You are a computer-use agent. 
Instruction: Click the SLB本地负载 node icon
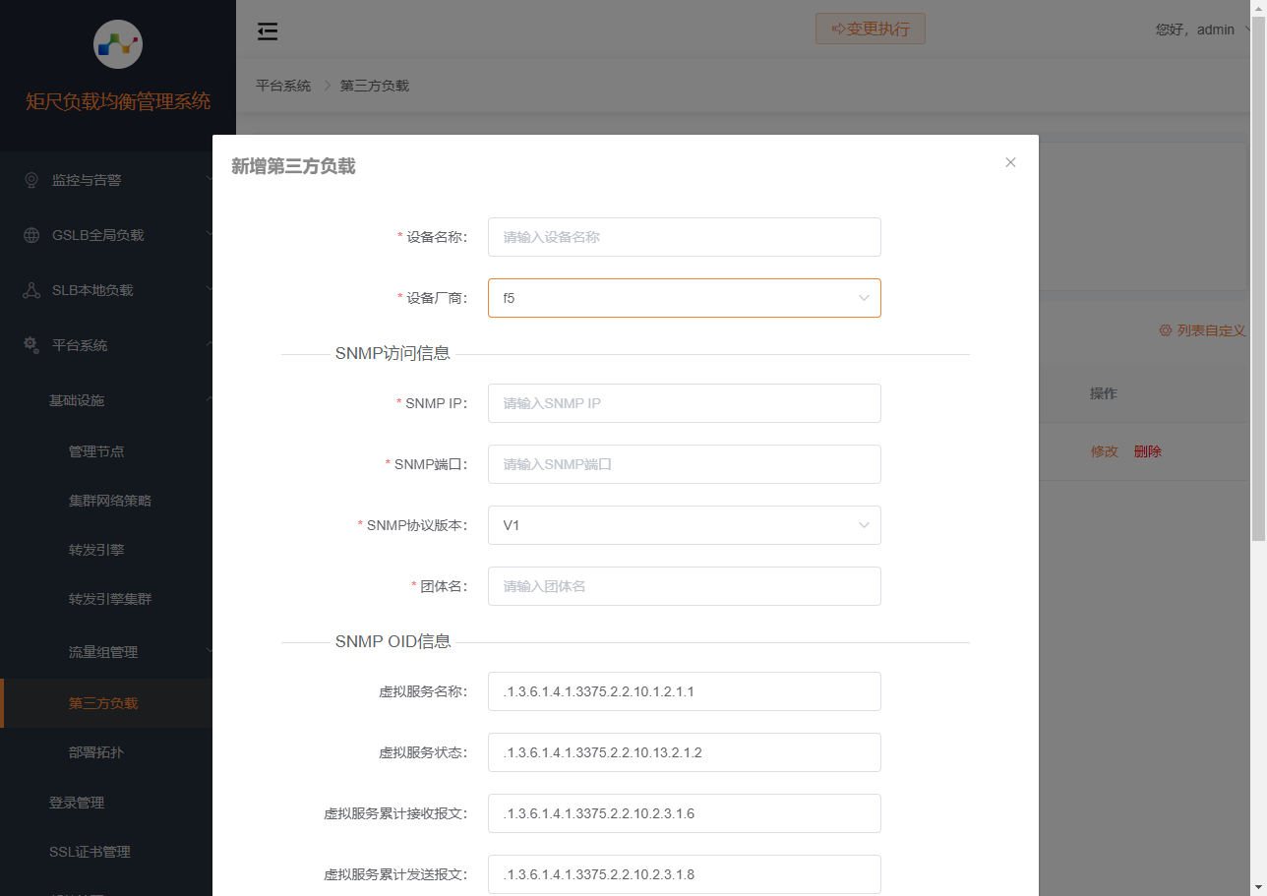click(30, 289)
